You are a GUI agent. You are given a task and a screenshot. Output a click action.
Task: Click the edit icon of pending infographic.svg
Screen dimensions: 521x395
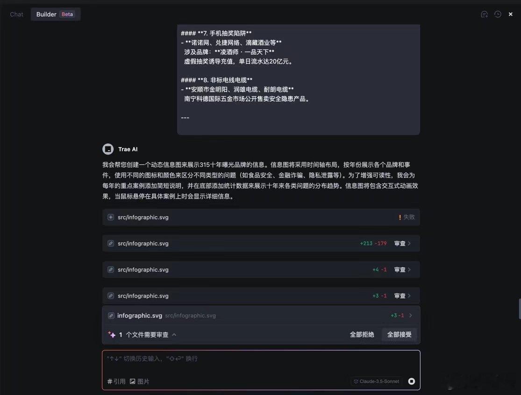tap(111, 315)
